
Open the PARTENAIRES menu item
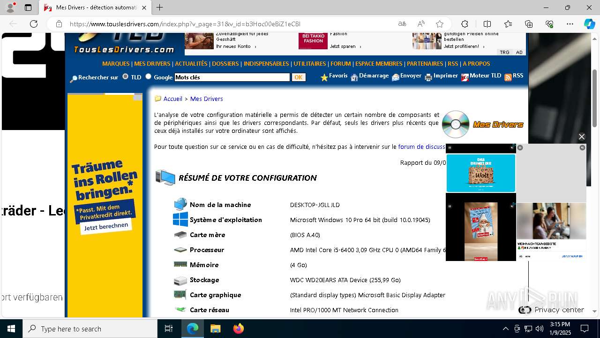pos(425,64)
